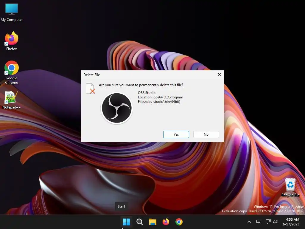Viewport: 305px width, 229px height.
Task: Open taskbar Search
Action: 139,222
